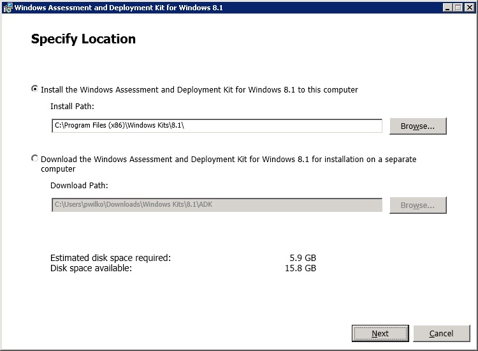Click the 'Install Path:' label
The image size is (478, 351).
point(72,107)
